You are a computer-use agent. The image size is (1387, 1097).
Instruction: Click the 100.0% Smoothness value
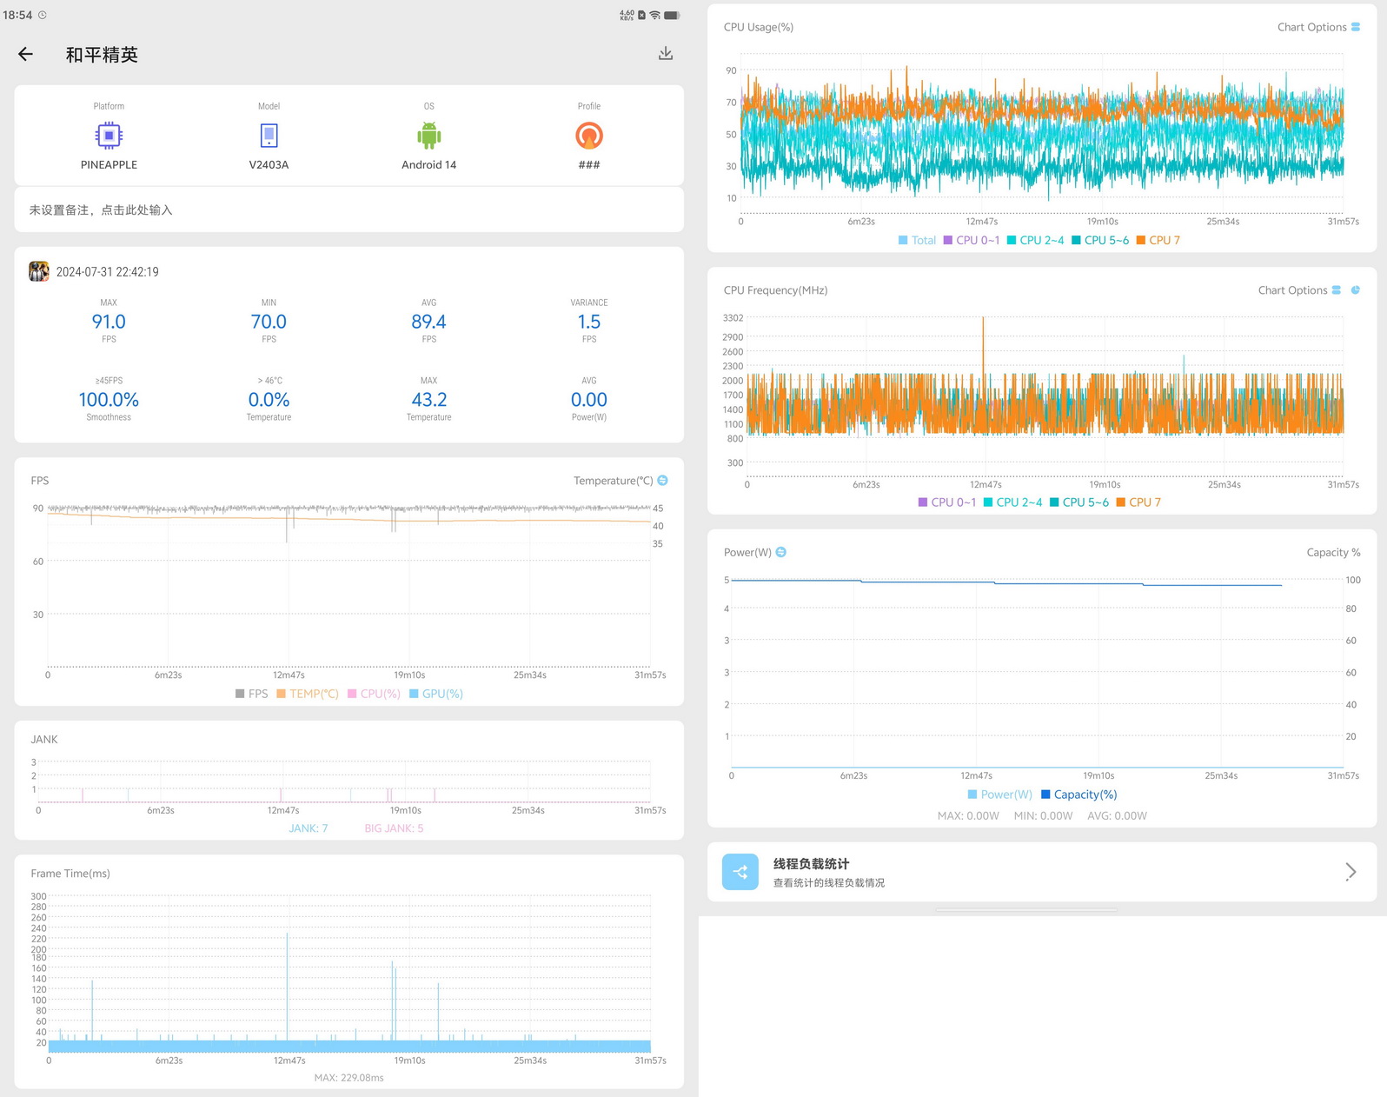point(109,400)
